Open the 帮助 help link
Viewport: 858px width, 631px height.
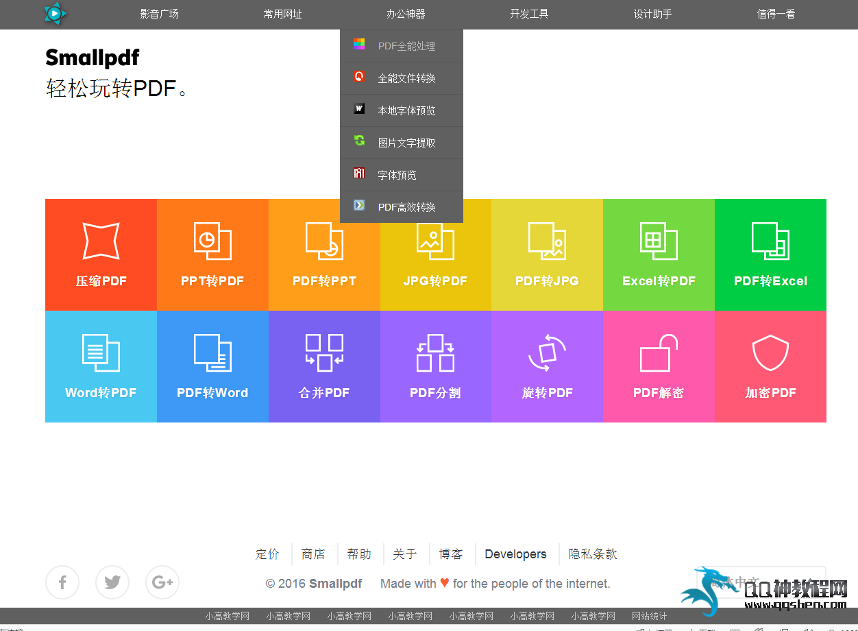coord(359,554)
